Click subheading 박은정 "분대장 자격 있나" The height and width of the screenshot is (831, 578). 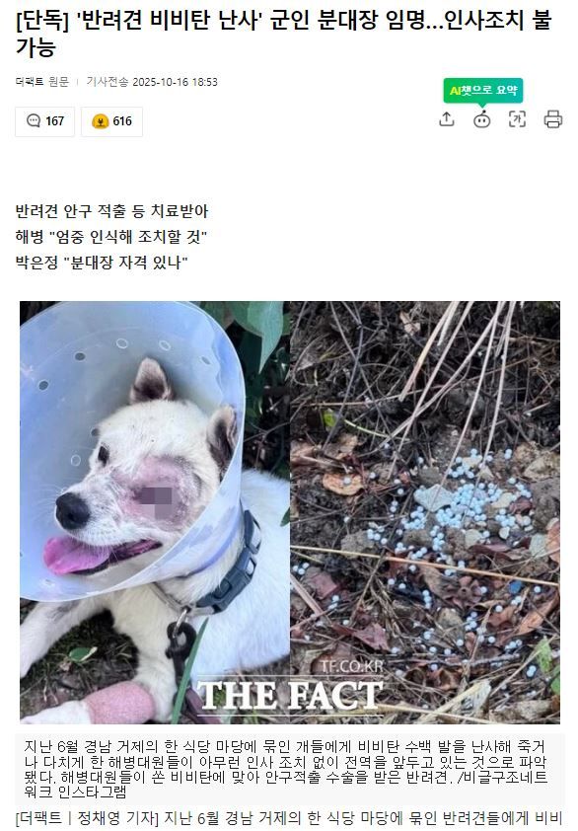(102, 262)
